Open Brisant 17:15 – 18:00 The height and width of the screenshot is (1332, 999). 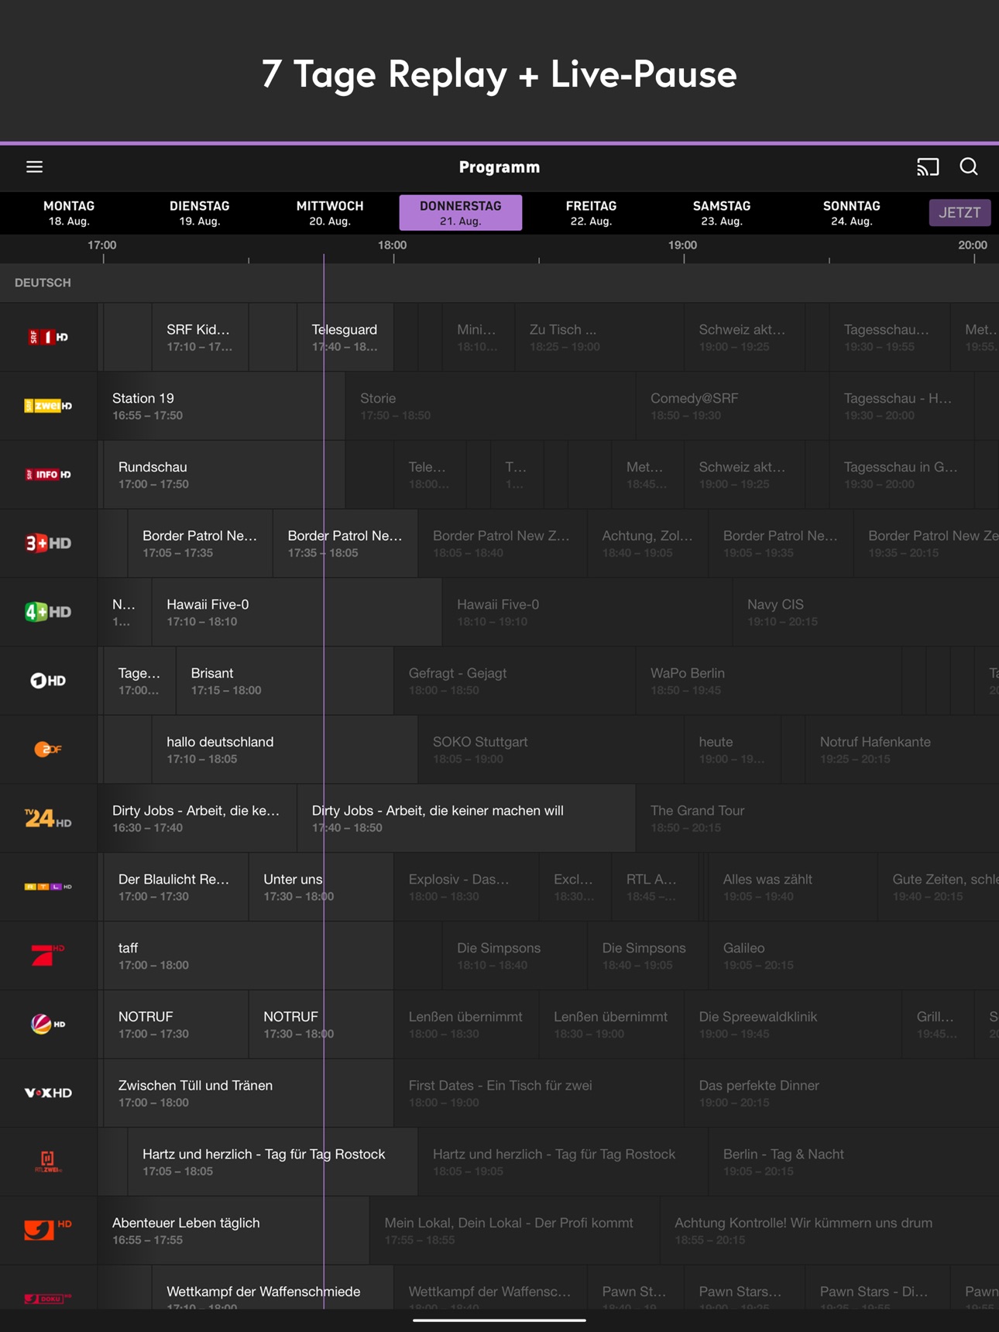(285, 681)
